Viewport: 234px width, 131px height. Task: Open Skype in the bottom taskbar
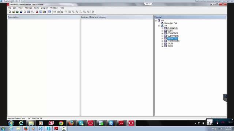click(x=49, y=128)
